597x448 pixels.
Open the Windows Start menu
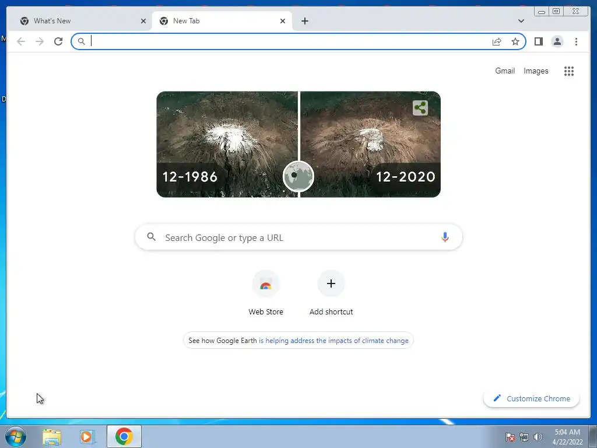(16, 436)
